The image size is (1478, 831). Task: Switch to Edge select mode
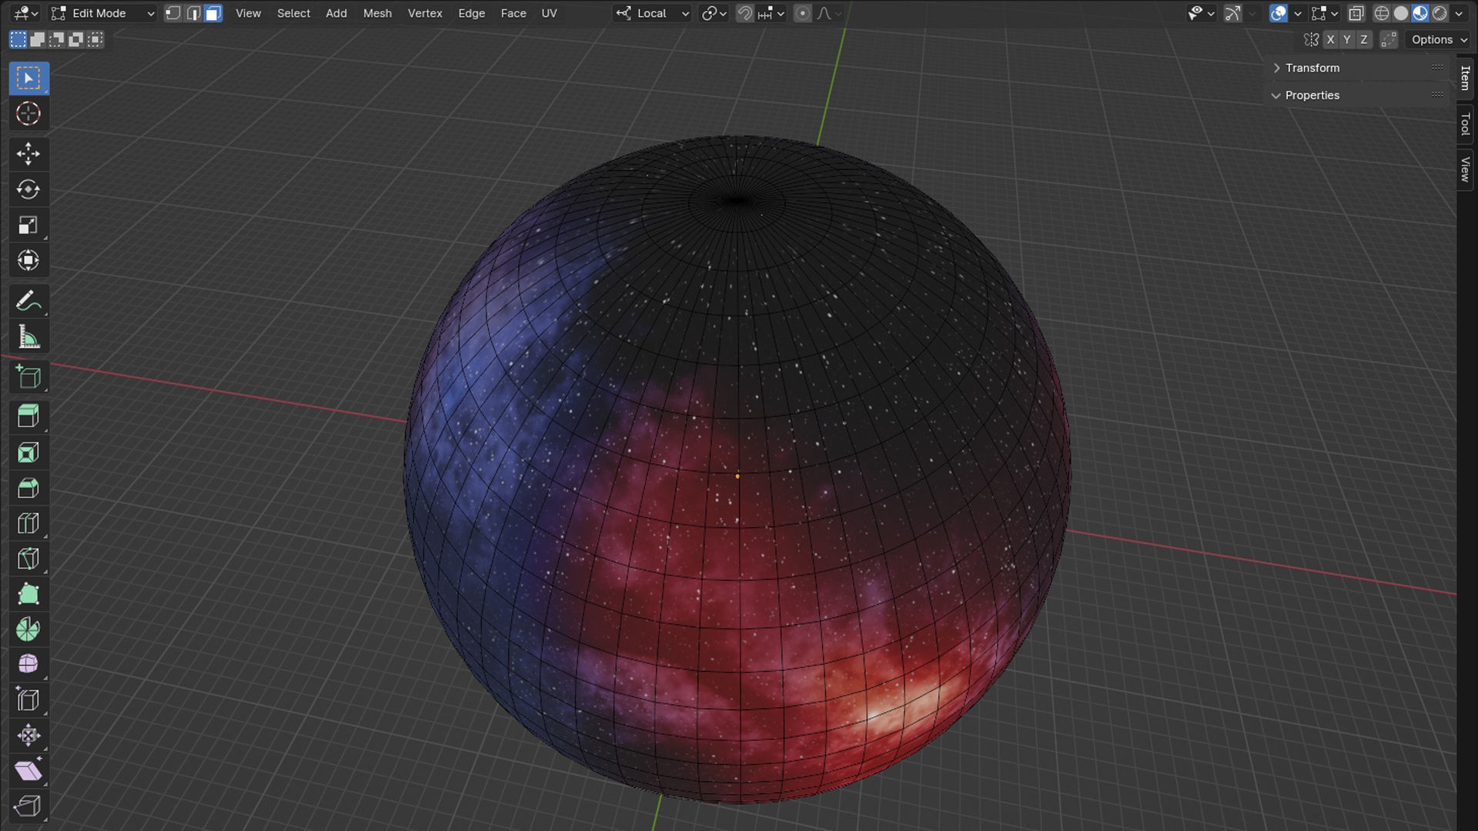coord(193,13)
